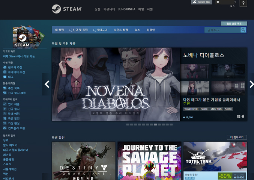Open the 뉴스 tab
Image resolution: width=254 pixels, height=180 pixels.
137,30
